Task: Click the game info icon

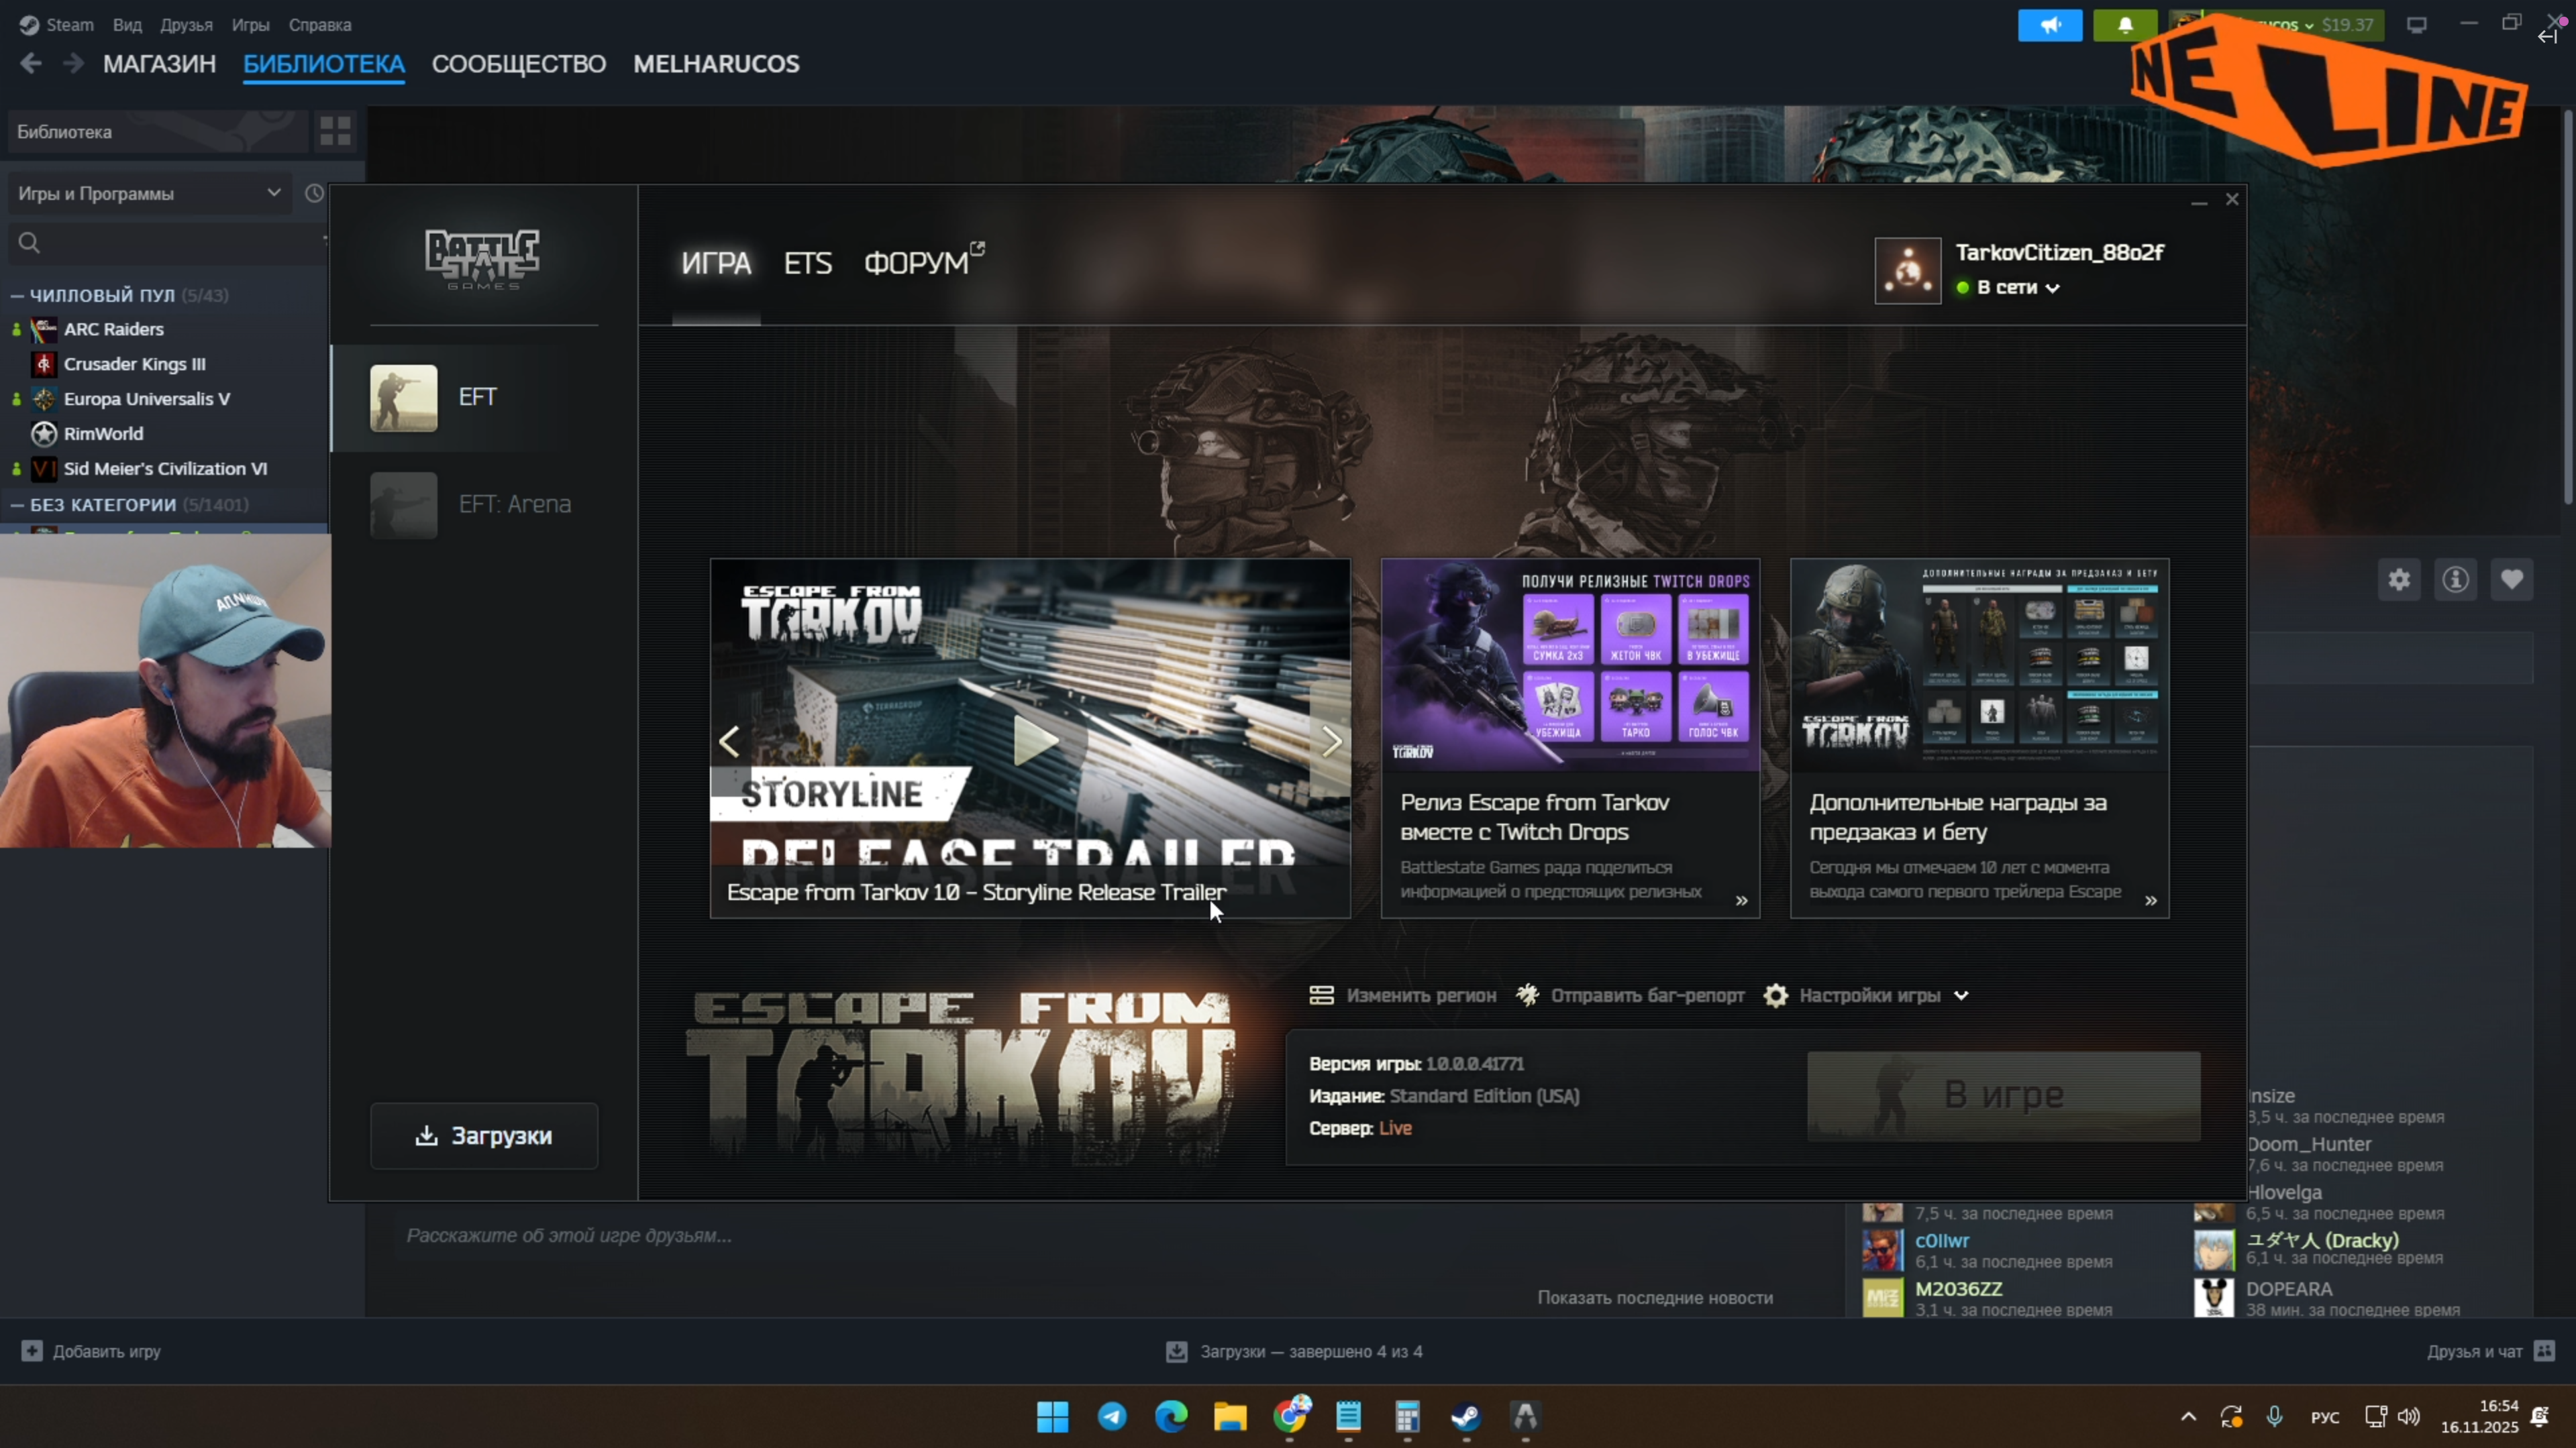Action: coord(2455,579)
